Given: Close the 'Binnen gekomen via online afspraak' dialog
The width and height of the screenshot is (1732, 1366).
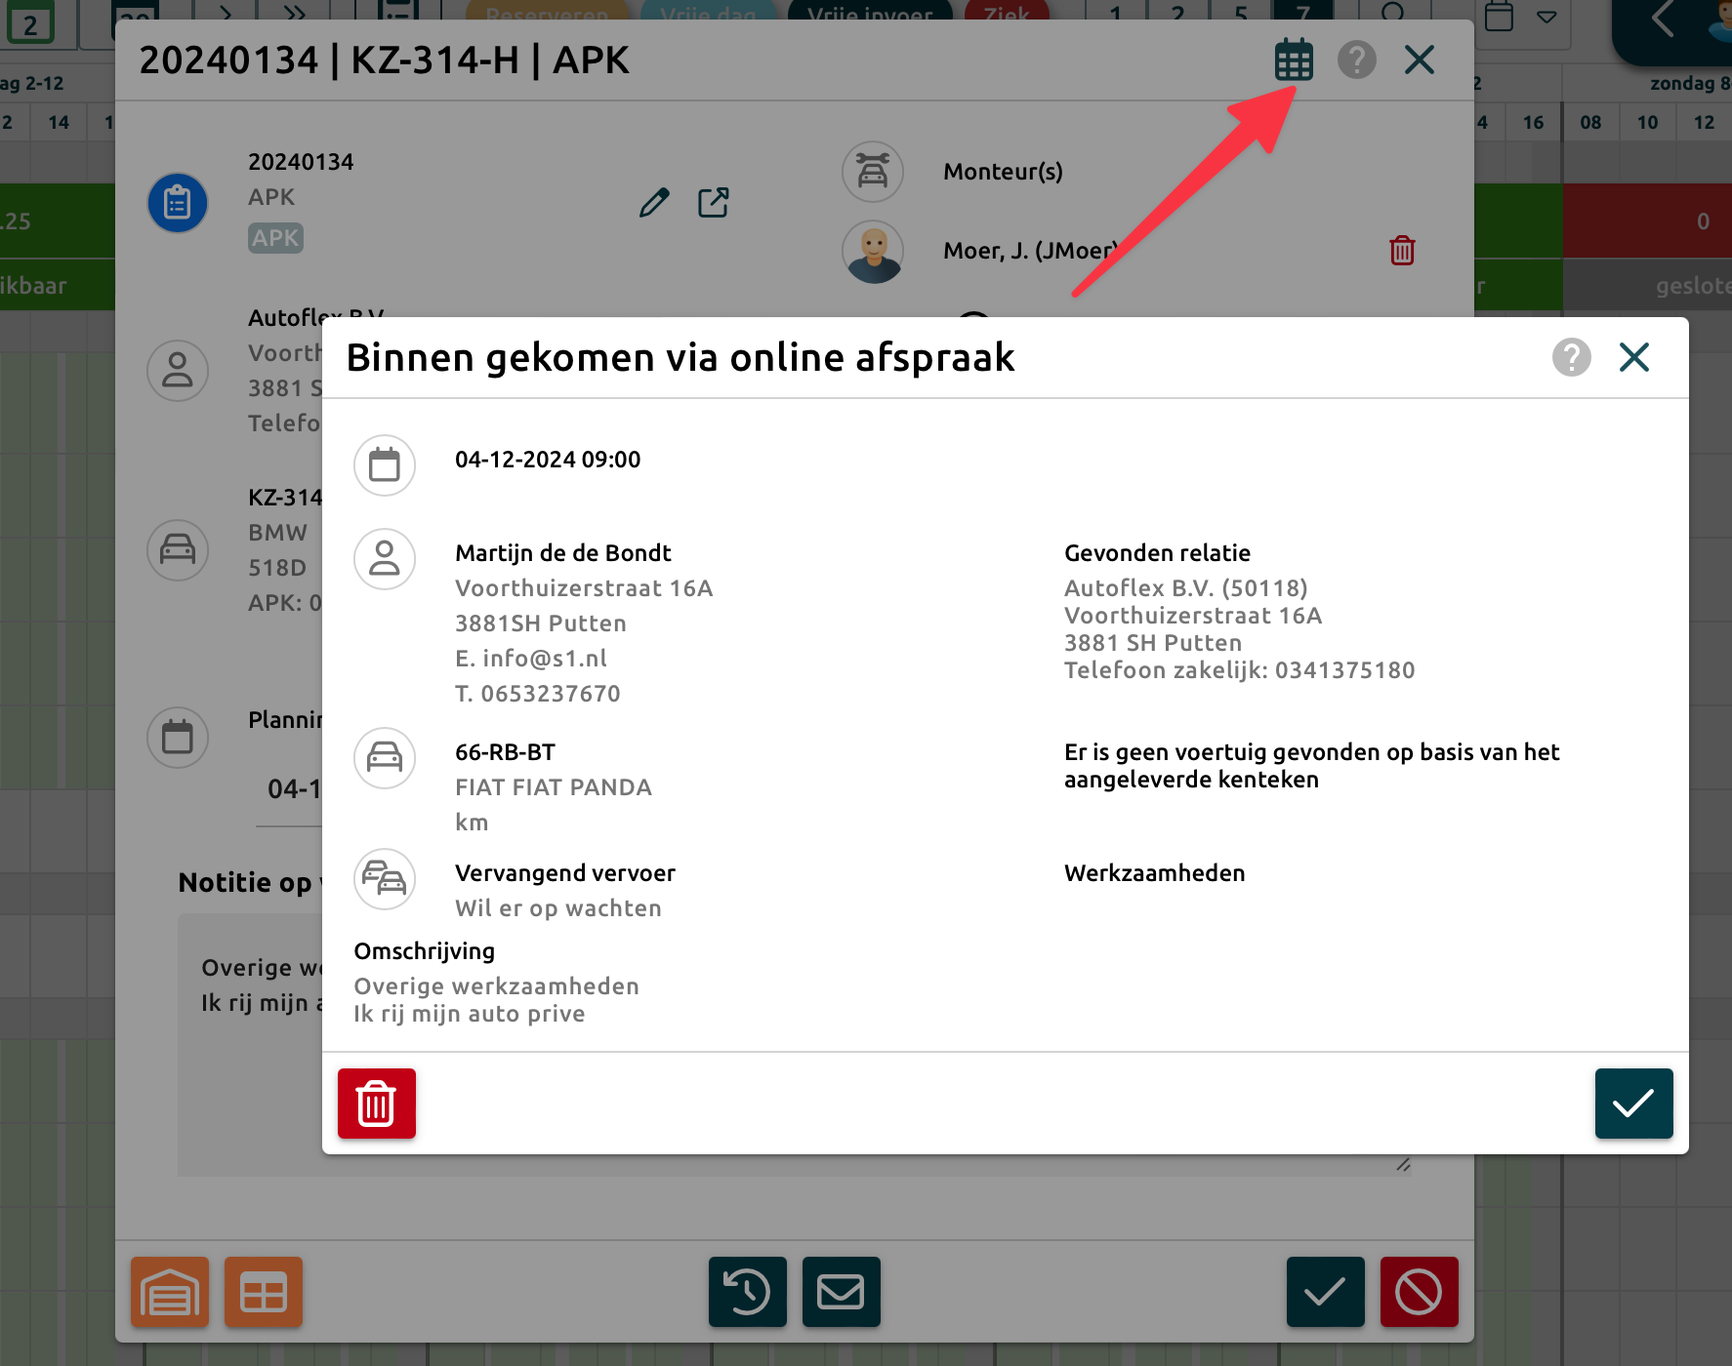Looking at the screenshot, I should coord(1633,357).
